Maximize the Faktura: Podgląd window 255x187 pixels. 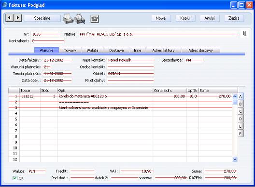[x=241, y=5]
